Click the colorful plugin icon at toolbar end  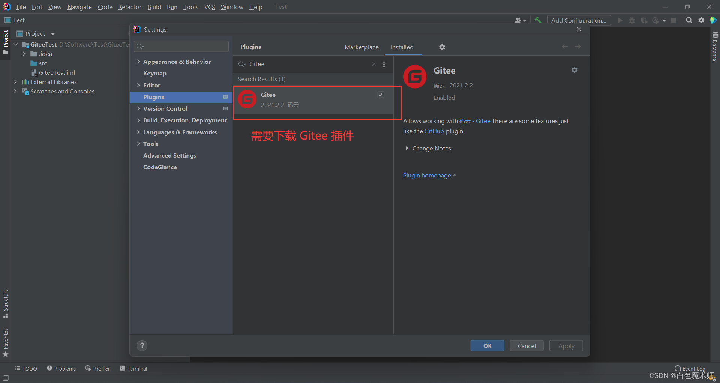click(x=713, y=20)
